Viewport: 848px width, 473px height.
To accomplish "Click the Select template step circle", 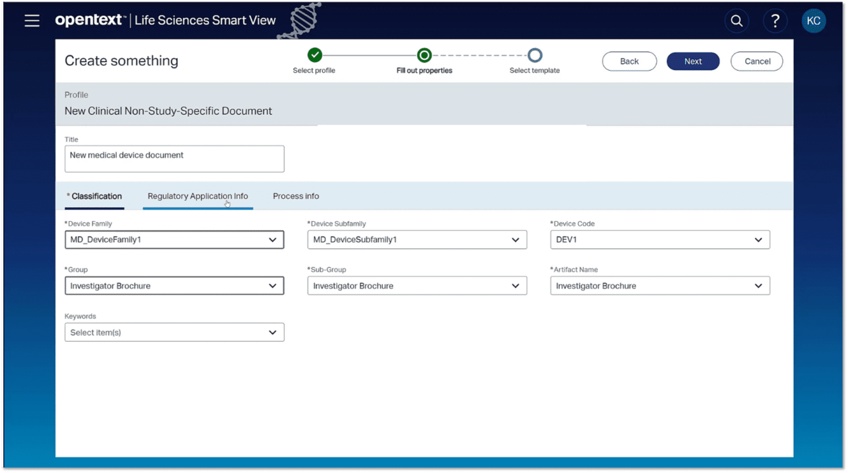I will [x=534, y=55].
